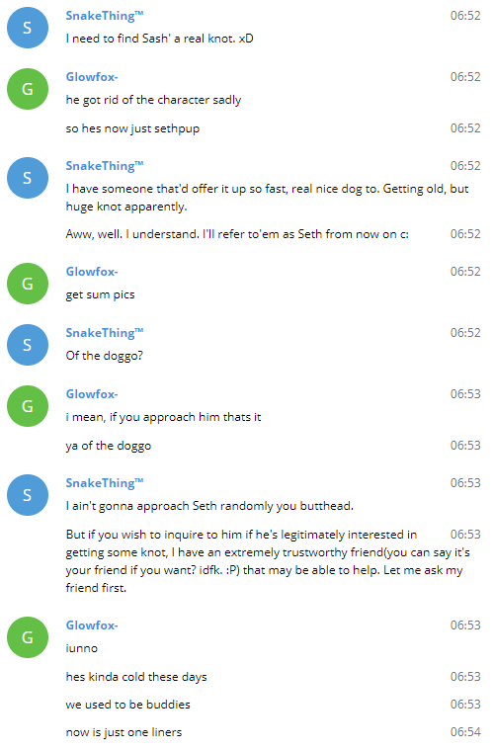Open Glowfox avatar next to 'he got rid' message
Viewport: 493px width, 750px height.
point(28,89)
